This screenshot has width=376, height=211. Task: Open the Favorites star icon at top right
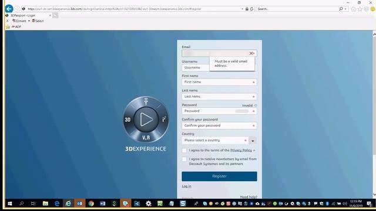(360, 9)
